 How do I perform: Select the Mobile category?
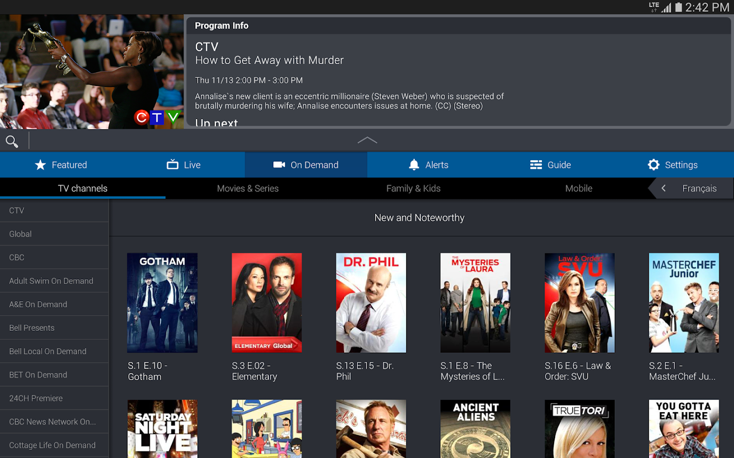pyautogui.click(x=579, y=188)
